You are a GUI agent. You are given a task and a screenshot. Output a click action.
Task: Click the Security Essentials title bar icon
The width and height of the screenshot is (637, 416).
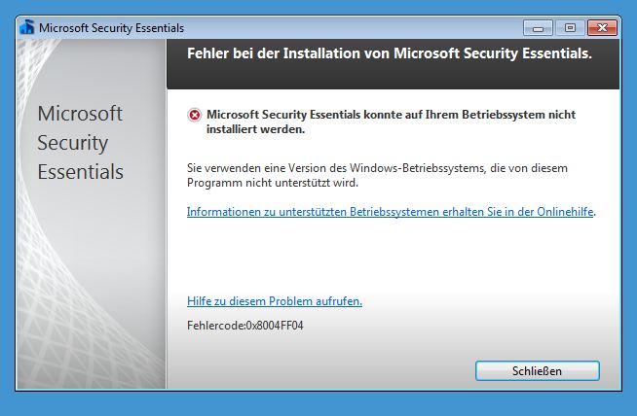[27, 27]
